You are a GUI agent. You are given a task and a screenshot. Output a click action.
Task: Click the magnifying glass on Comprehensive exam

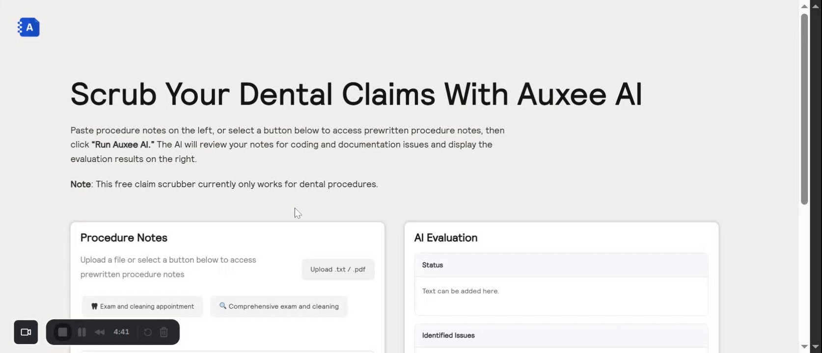(x=223, y=306)
